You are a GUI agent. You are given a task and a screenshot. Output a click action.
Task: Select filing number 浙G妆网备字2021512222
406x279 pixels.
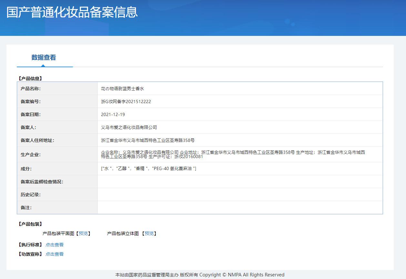pyautogui.click(x=126, y=102)
